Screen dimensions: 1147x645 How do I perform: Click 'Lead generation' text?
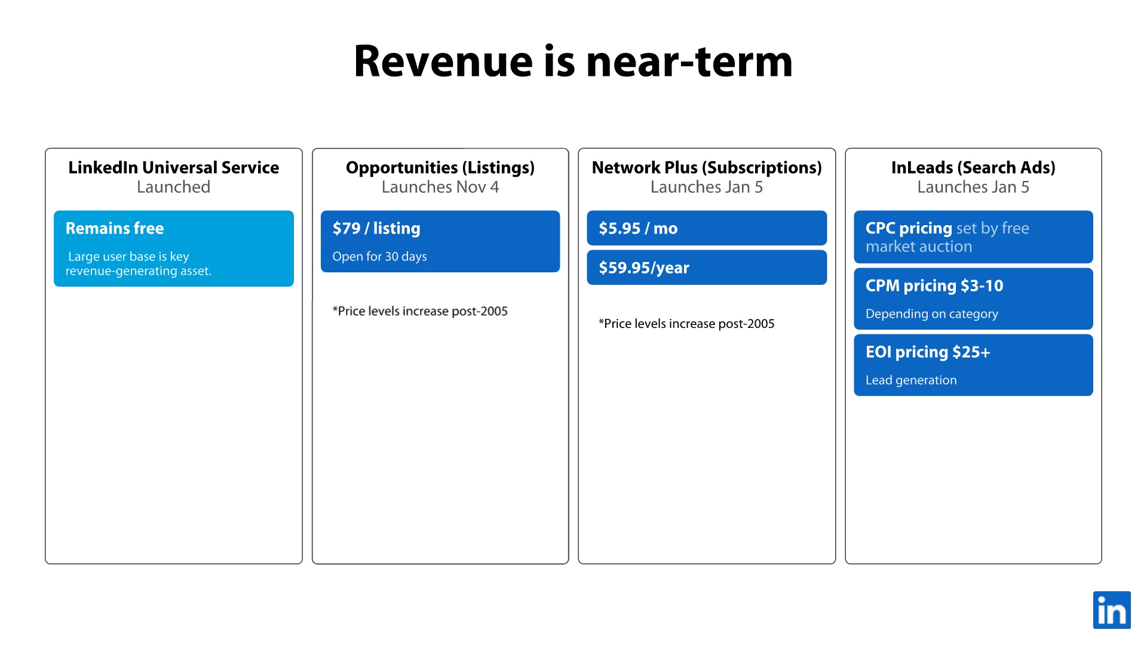coord(910,380)
